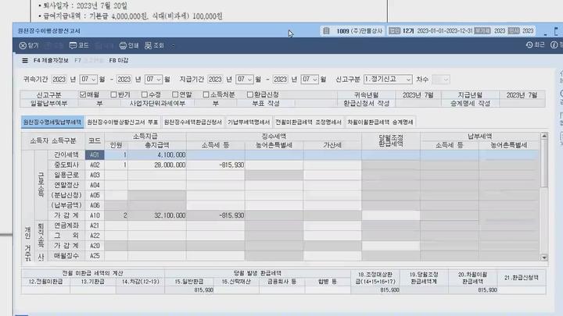Select the 간이세액 row label
The height and width of the screenshot is (316, 563).
tap(66, 154)
